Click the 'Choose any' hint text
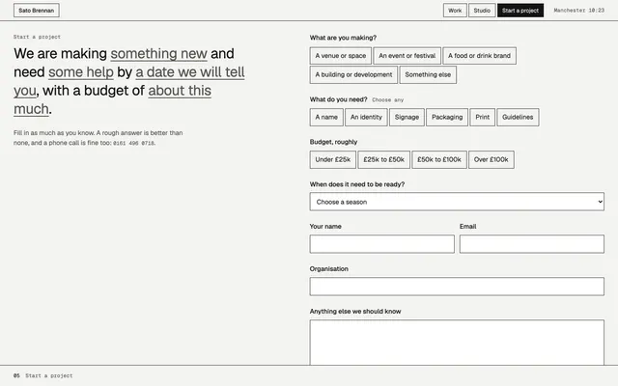 click(388, 100)
